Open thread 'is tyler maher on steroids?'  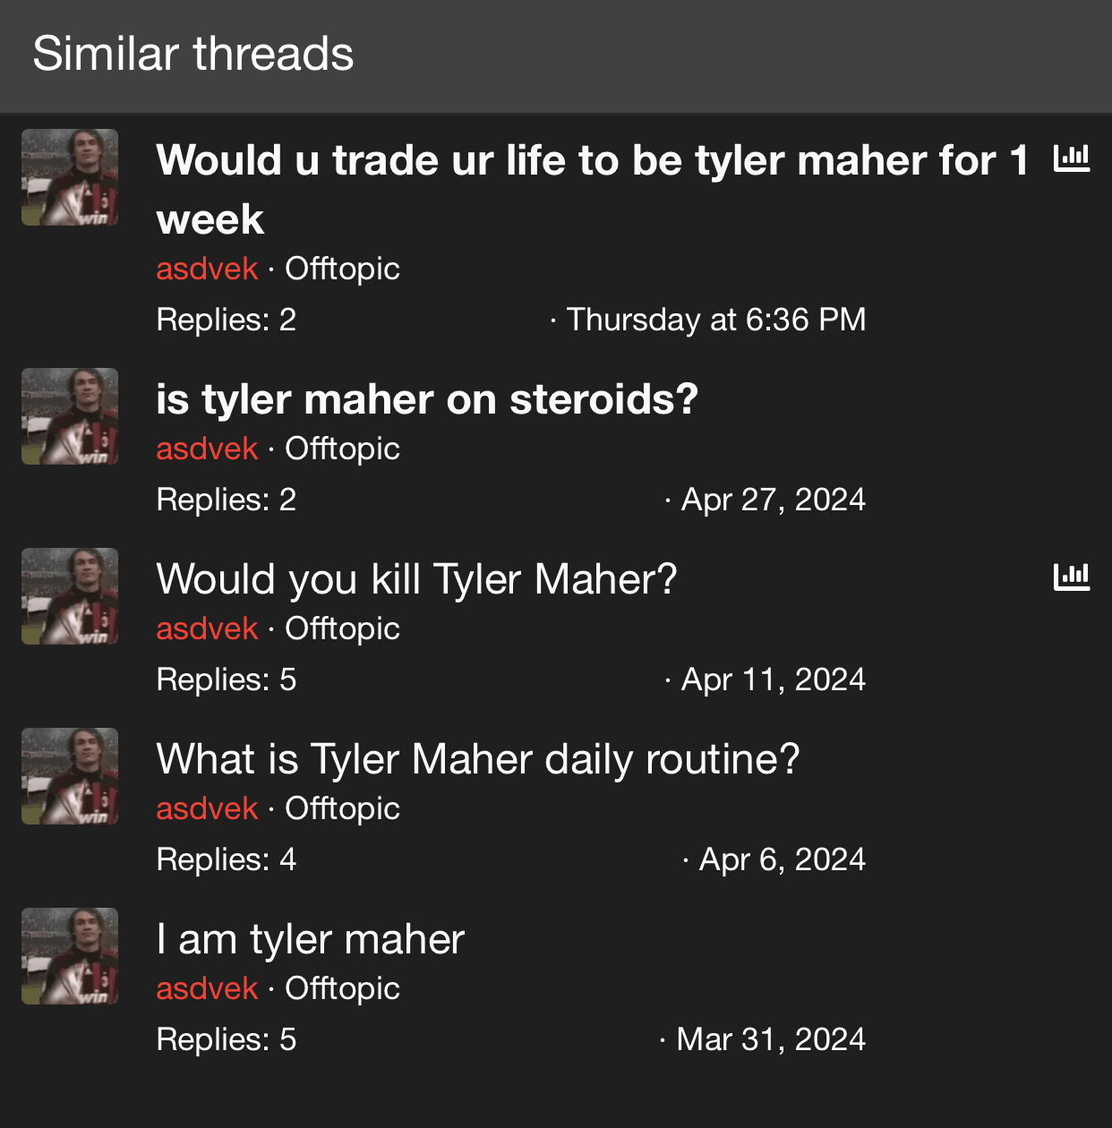(426, 399)
